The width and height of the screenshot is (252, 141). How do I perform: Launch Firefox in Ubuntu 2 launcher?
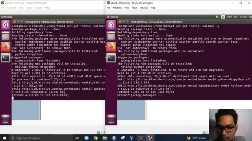tap(111, 47)
